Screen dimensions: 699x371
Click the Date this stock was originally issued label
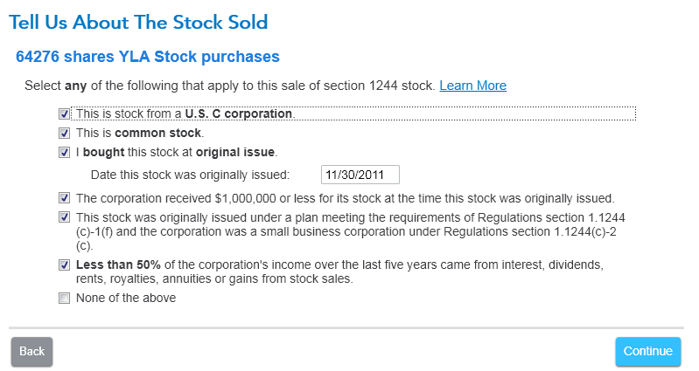[x=190, y=175]
